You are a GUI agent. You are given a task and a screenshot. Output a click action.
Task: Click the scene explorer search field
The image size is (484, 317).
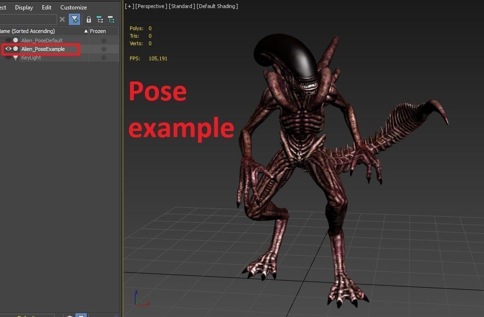(28, 19)
